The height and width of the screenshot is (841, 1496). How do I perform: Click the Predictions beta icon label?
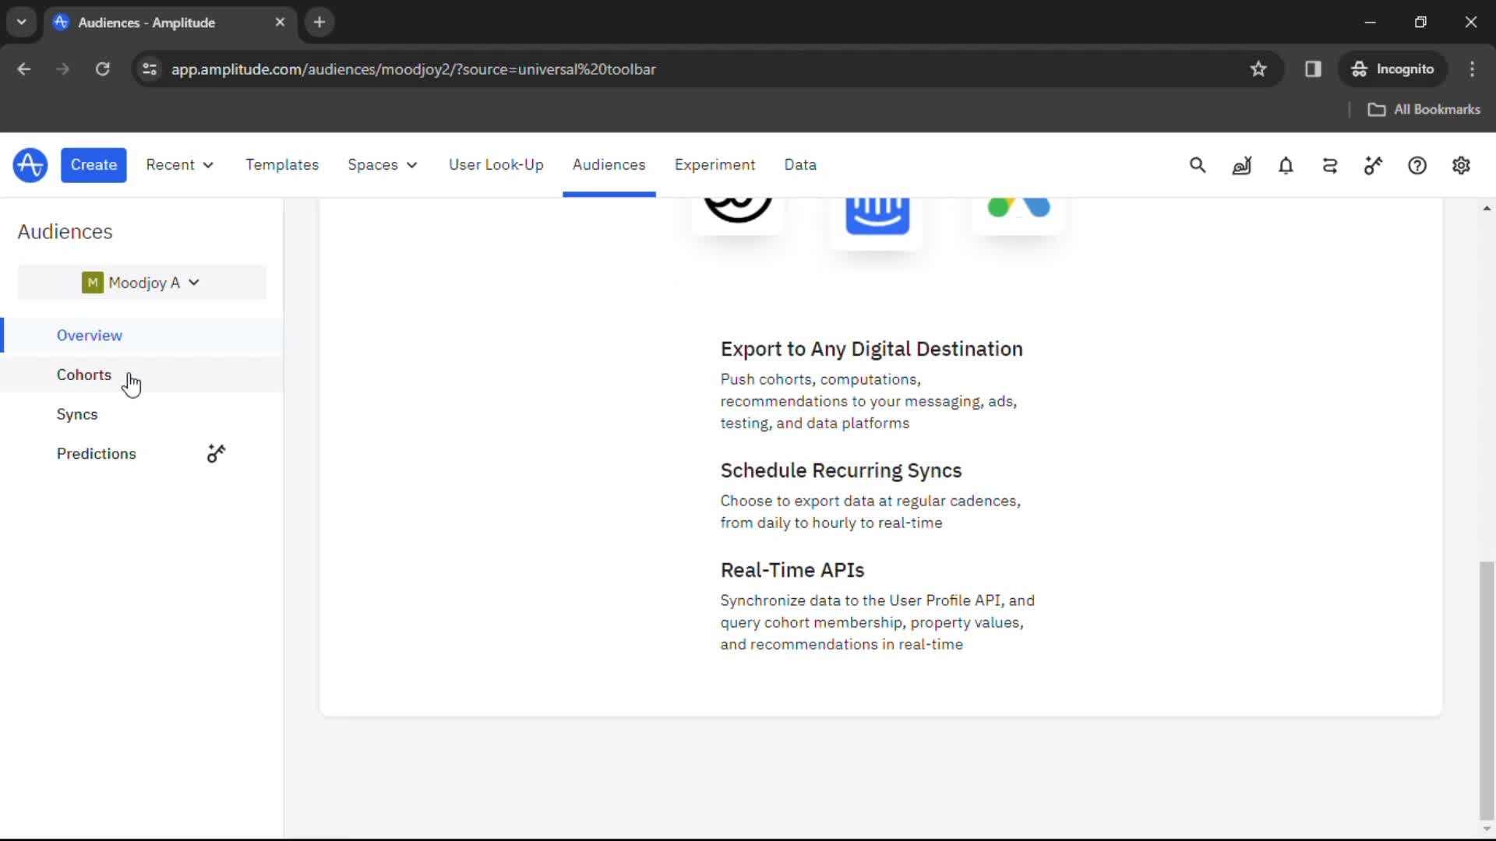pyautogui.click(x=216, y=454)
